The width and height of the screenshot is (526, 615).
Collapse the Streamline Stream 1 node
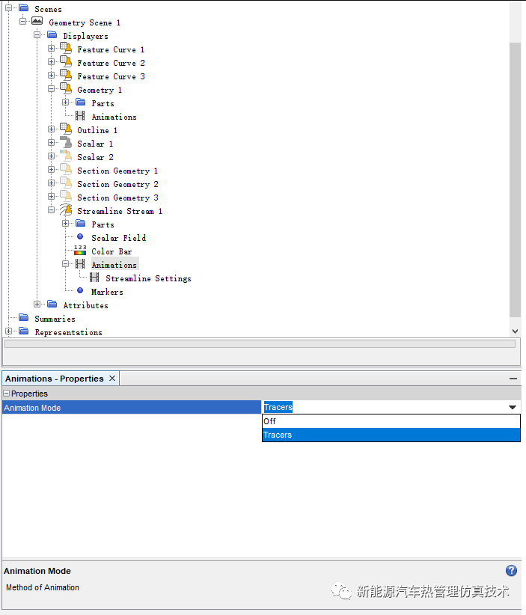point(52,209)
